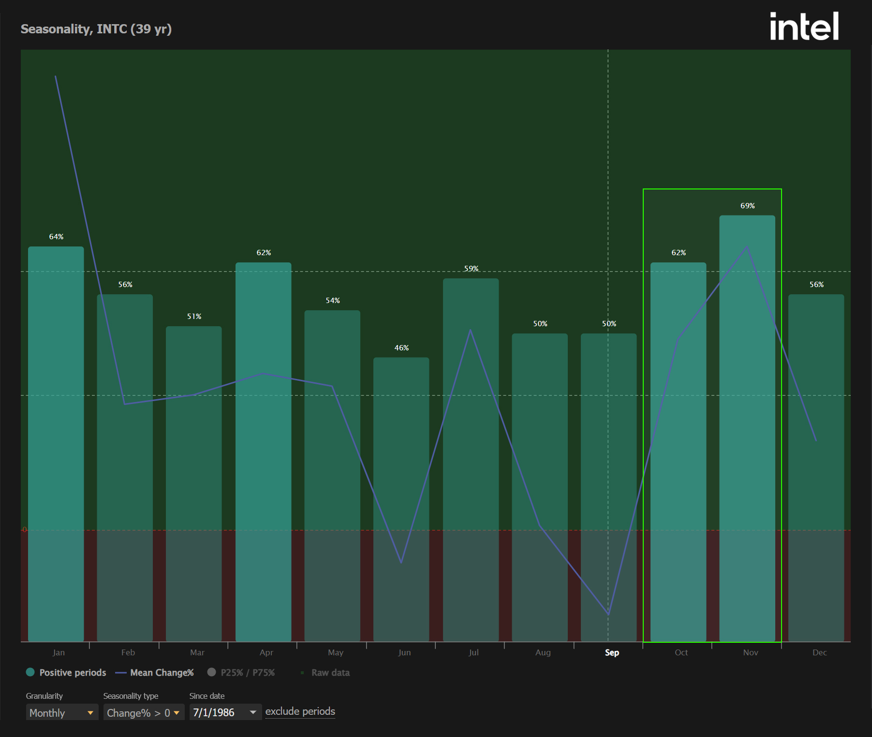Select the August bar
Screen dimensions: 872x737
pos(540,488)
